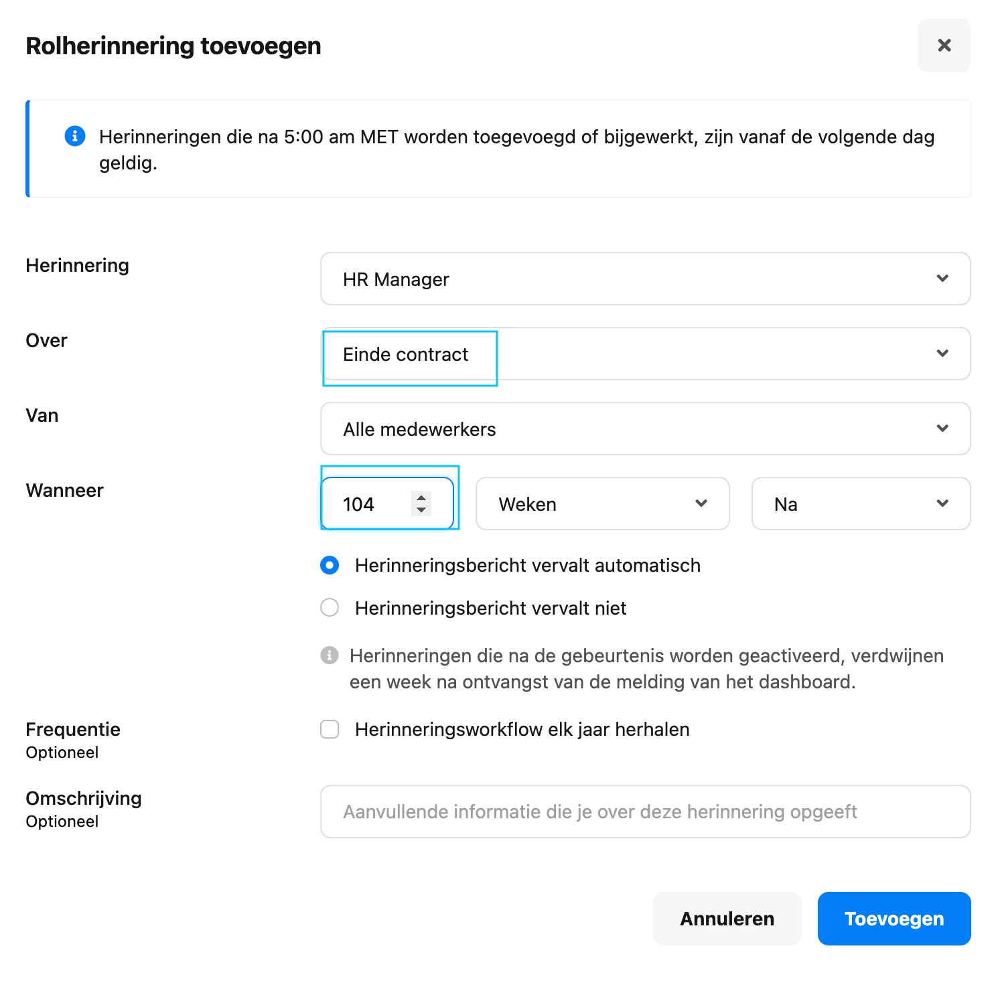The height and width of the screenshot is (991, 998).
Task: Click the grey info icon near expiry note
Action: [330, 655]
